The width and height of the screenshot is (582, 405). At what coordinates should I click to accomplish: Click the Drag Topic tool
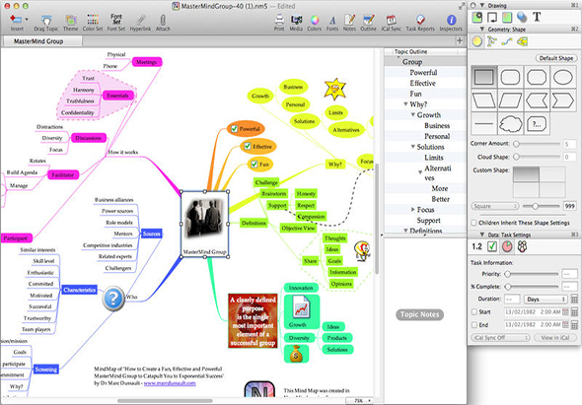pos(46,23)
